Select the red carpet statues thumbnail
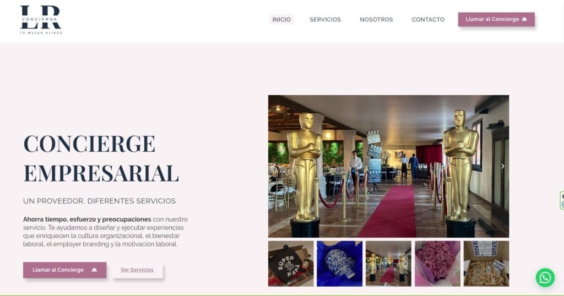 (388, 264)
